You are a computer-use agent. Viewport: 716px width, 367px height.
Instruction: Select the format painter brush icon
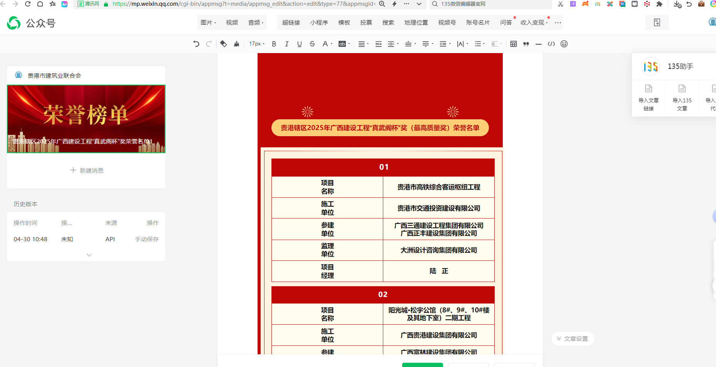tap(236, 44)
